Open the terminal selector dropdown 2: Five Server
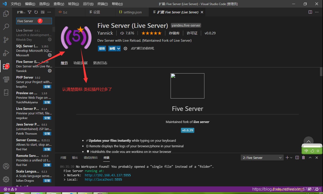 [x=262, y=158]
